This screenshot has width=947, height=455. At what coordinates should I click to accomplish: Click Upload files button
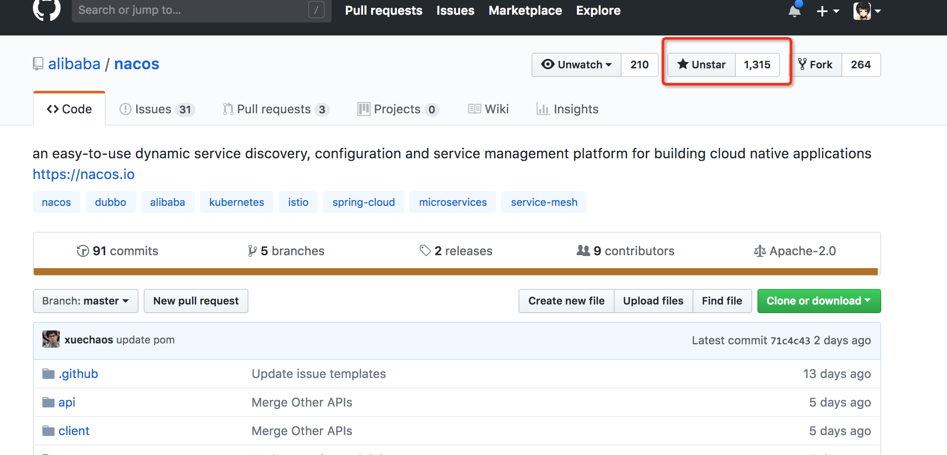tap(653, 301)
